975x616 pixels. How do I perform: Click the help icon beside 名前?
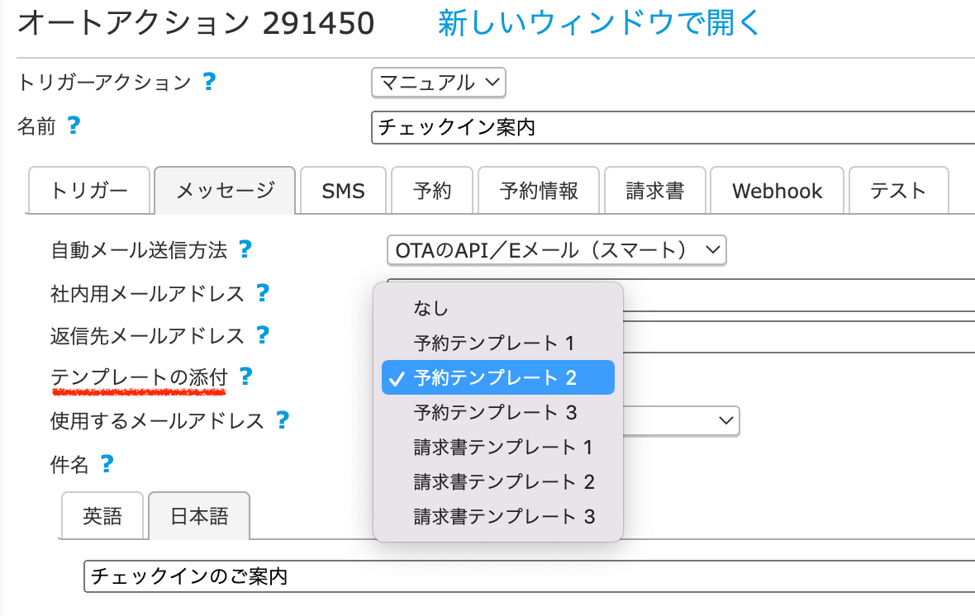pyautogui.click(x=74, y=126)
